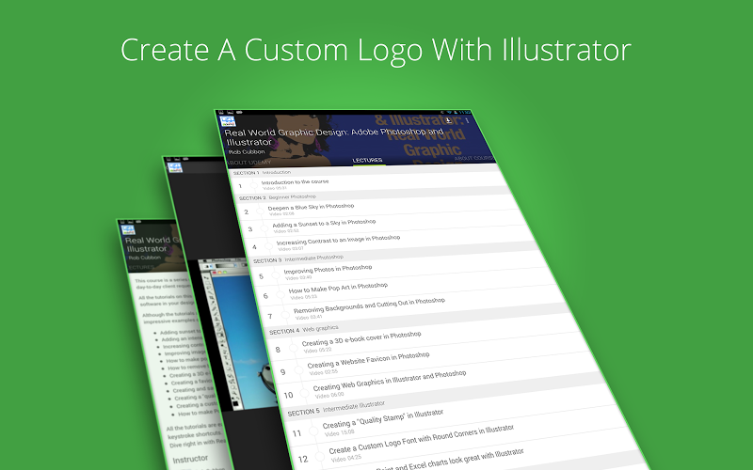This screenshot has height=470, width=753.
Task: Click lecture number 7 in the list
Action: (x=269, y=316)
